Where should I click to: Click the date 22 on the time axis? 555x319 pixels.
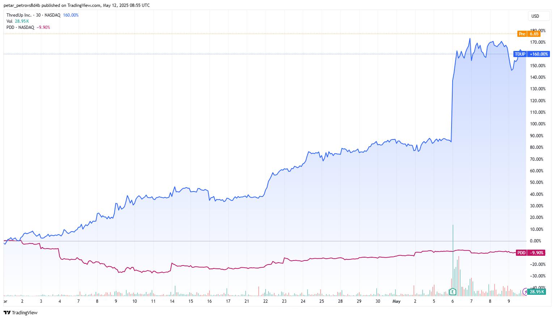click(x=266, y=301)
